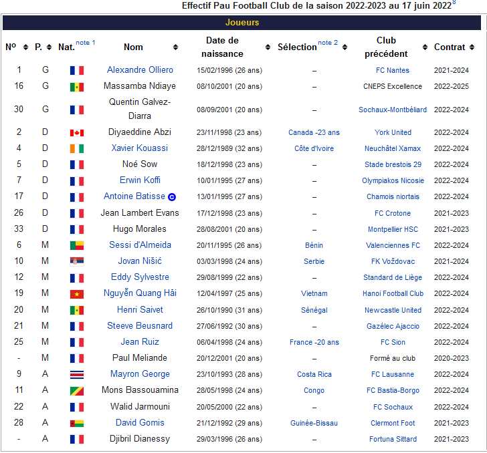Screen dimensions: 487x453
Task: Click France flag in Alexandre Olliero row
Action: (x=77, y=70)
